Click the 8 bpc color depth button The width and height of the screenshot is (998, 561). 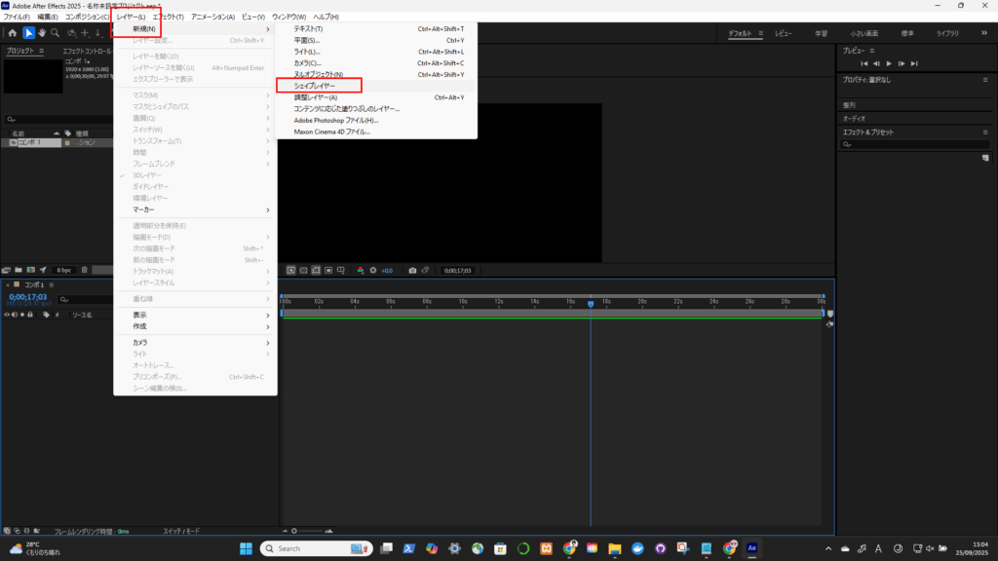click(x=64, y=270)
